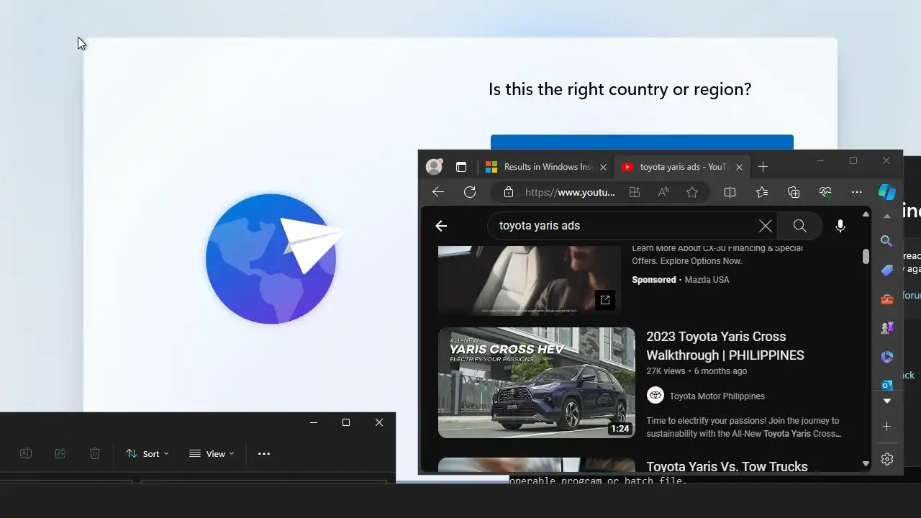Click "operable program or batch file" terminal text
This screenshot has height=518, width=921.
tap(598, 479)
